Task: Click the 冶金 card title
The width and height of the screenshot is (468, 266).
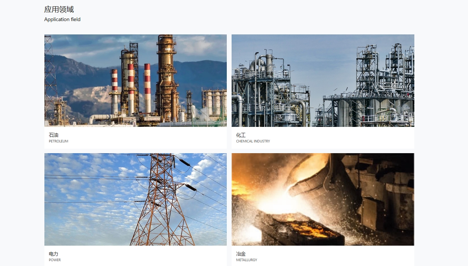Action: 241,254
